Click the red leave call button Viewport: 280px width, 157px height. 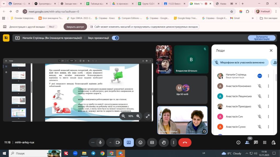tap(185, 142)
